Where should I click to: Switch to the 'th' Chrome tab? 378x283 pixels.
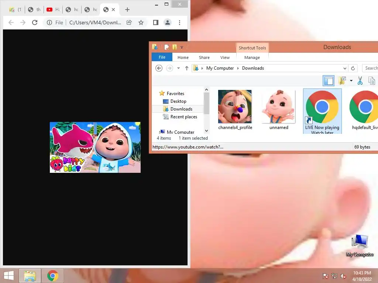click(34, 10)
